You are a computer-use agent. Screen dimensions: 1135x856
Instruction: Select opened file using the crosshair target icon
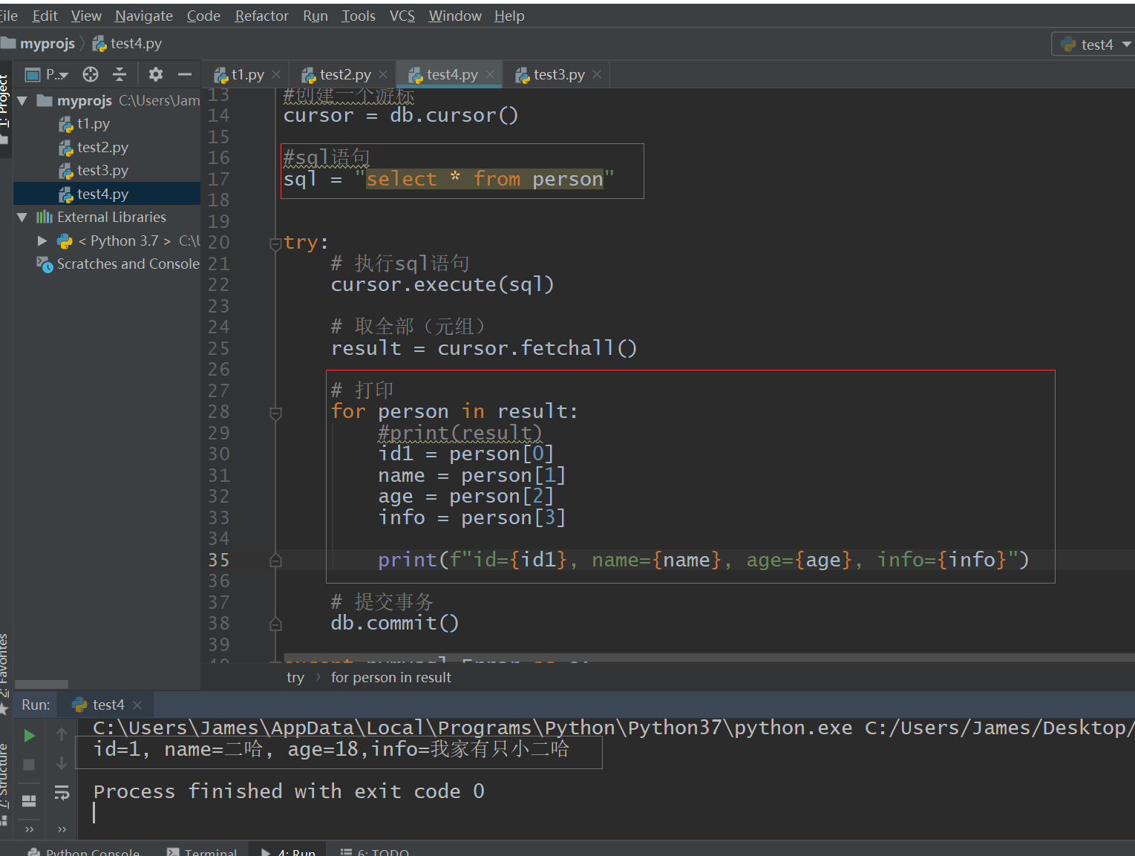point(90,73)
